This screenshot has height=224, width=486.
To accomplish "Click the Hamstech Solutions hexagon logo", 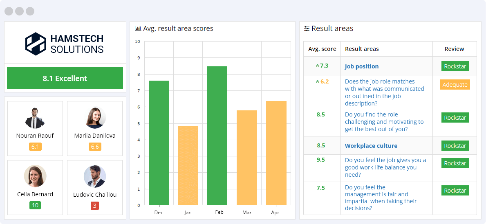I will [36, 44].
